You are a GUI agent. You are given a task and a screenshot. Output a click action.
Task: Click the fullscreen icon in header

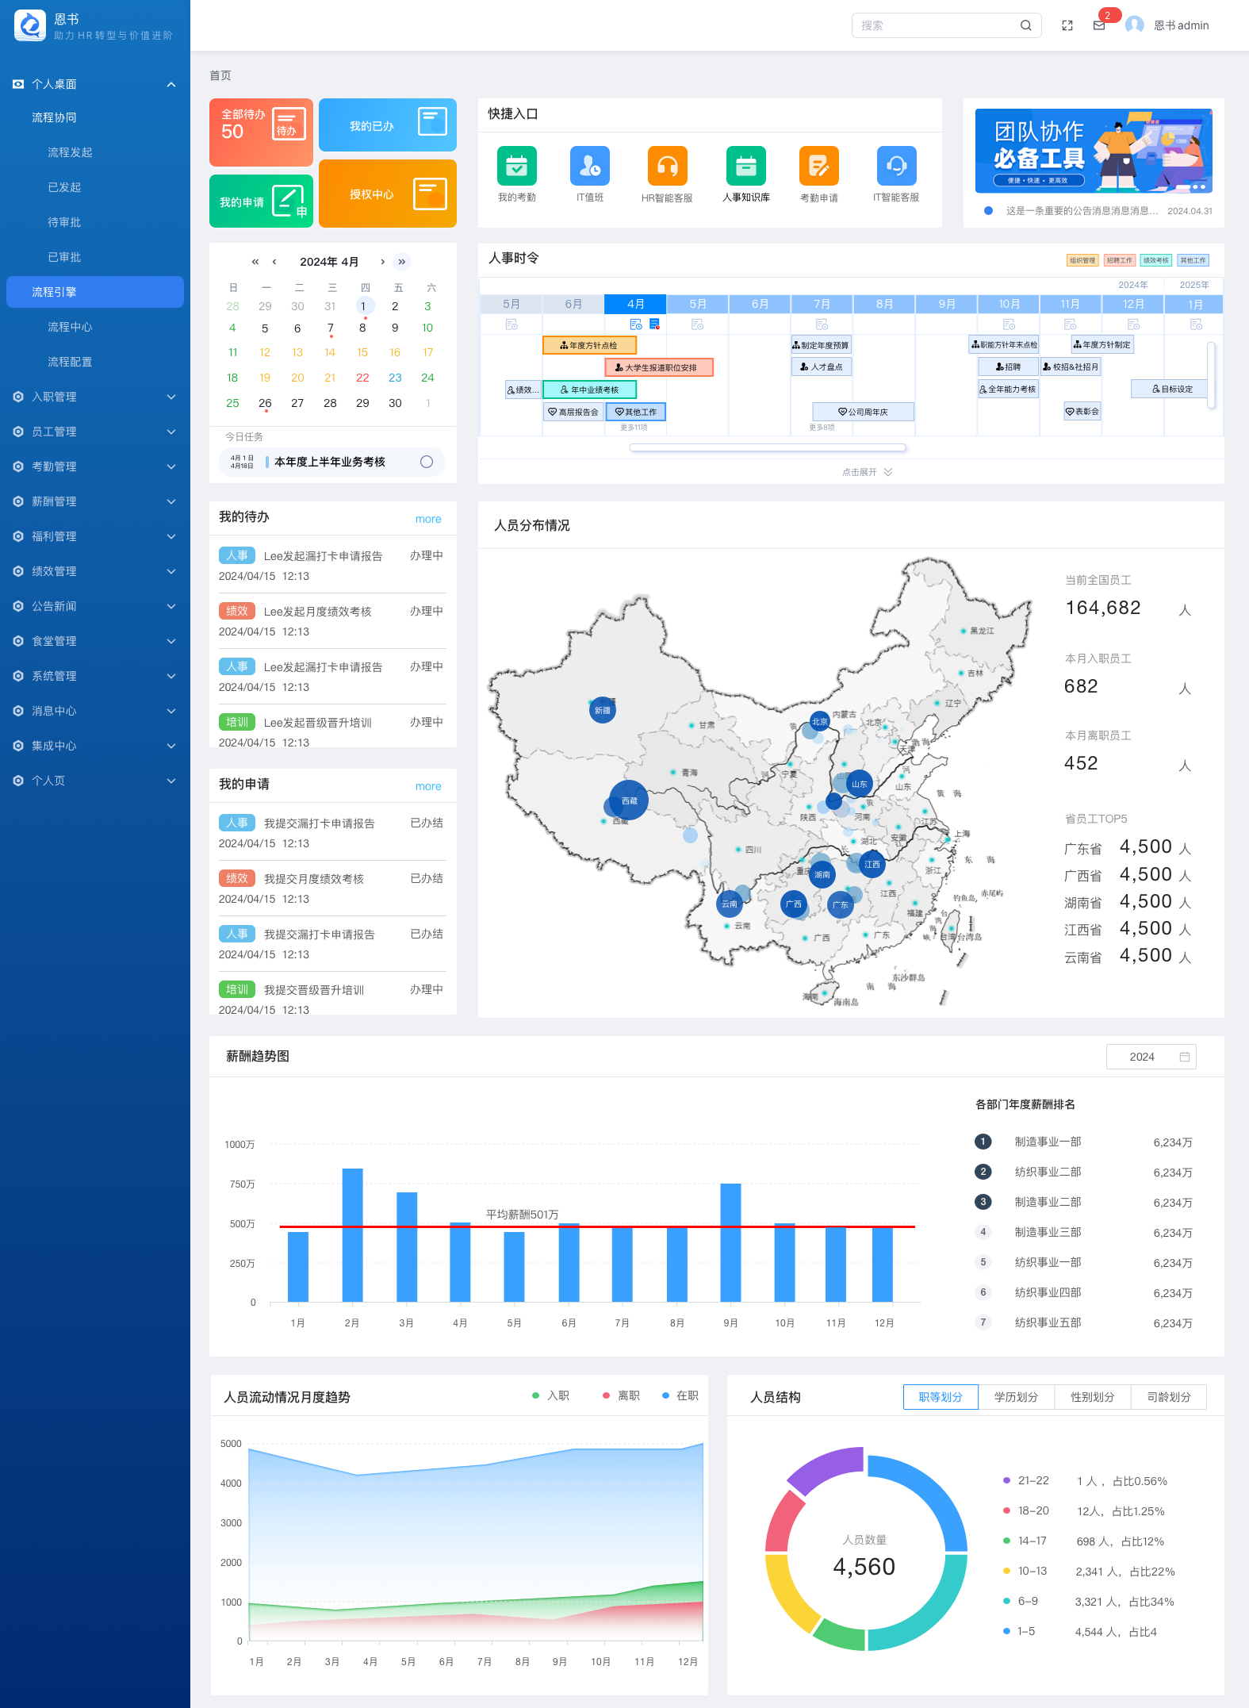pyautogui.click(x=1067, y=25)
